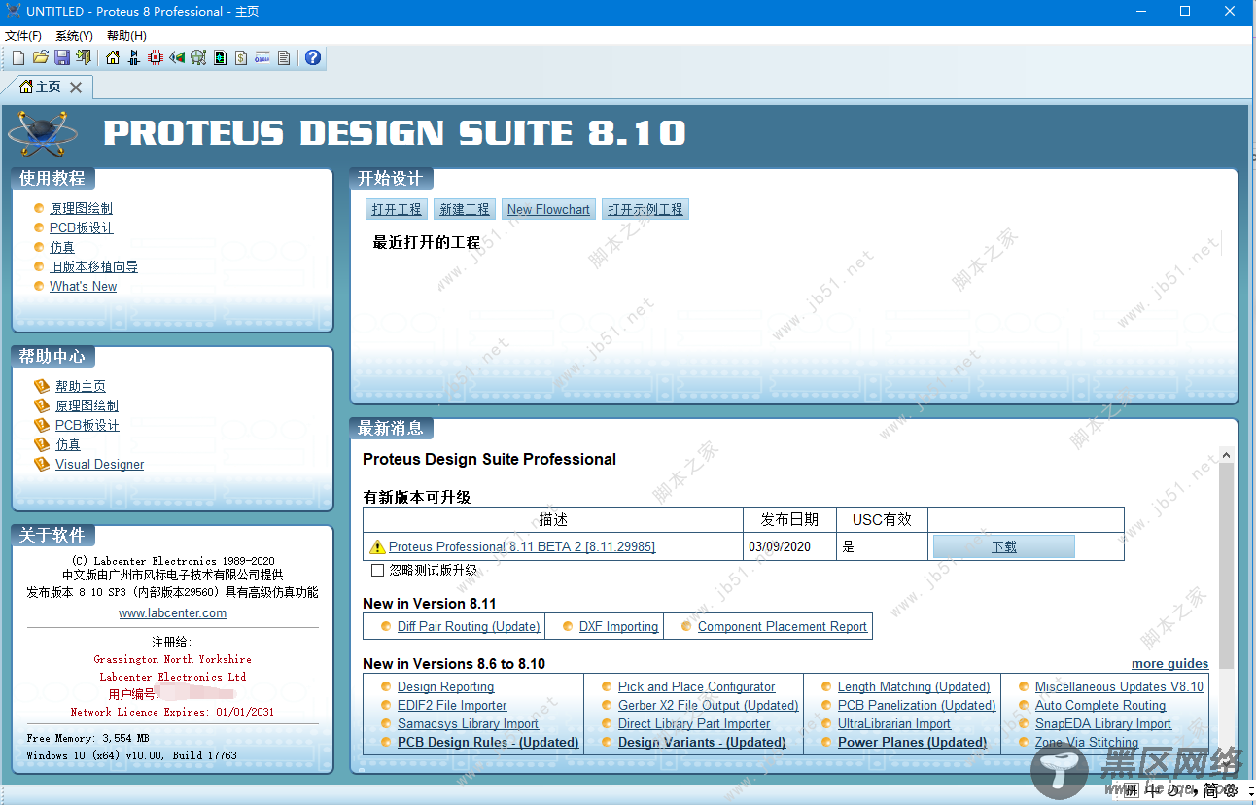Open schematic capture from toolbar

pyautogui.click(x=134, y=58)
